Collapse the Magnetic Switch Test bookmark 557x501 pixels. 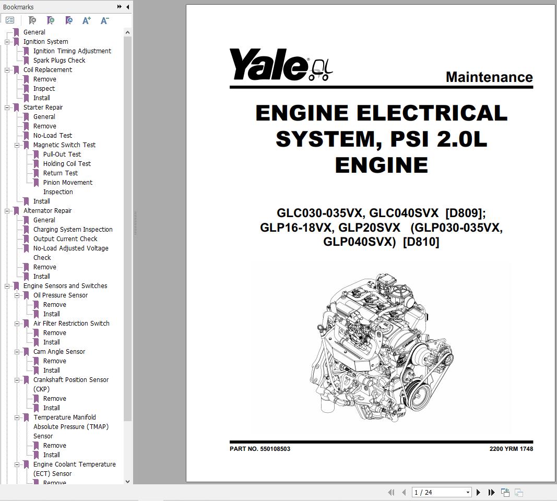(17, 145)
